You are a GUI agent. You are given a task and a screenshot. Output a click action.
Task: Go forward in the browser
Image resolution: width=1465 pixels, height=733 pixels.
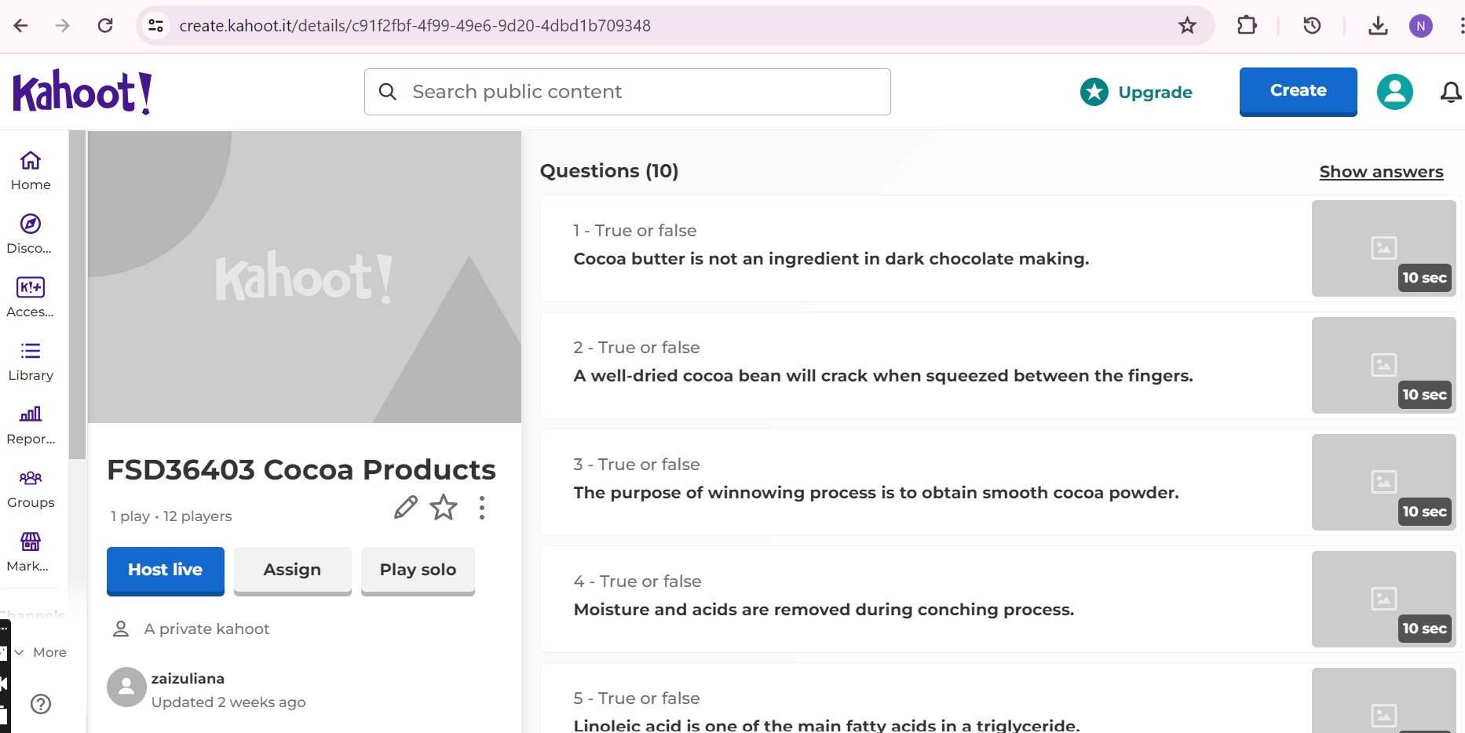63,26
